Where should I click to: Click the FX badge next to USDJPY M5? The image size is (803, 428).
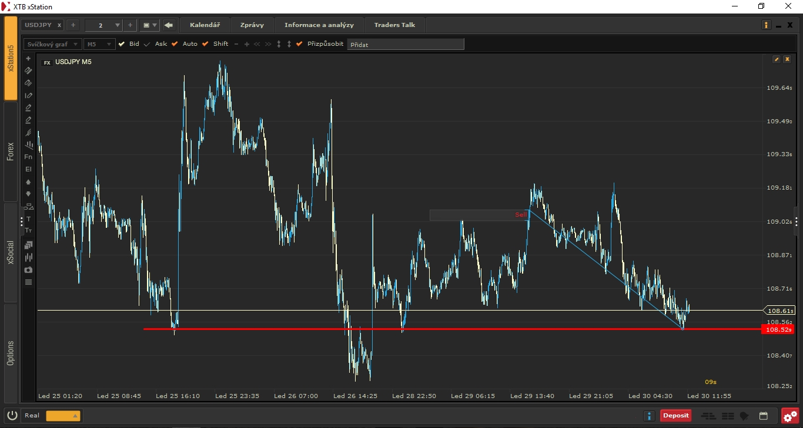click(47, 62)
